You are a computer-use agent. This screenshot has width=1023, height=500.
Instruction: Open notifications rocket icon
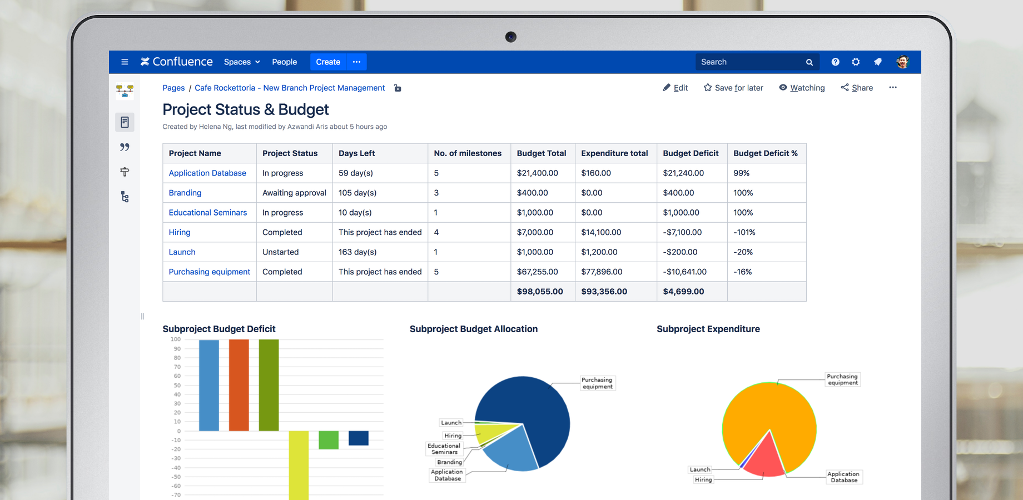pyautogui.click(x=877, y=62)
